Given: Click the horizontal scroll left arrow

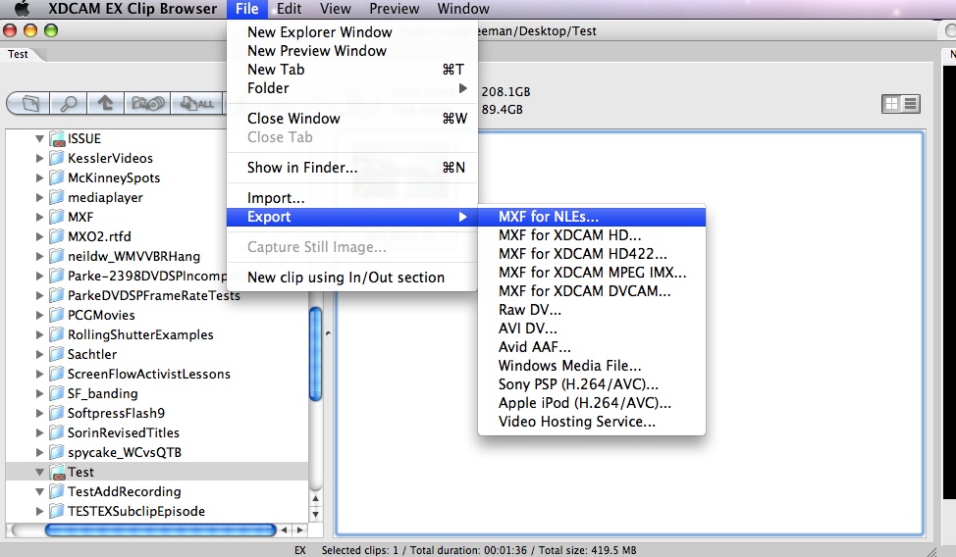Looking at the screenshot, I should tap(284, 531).
